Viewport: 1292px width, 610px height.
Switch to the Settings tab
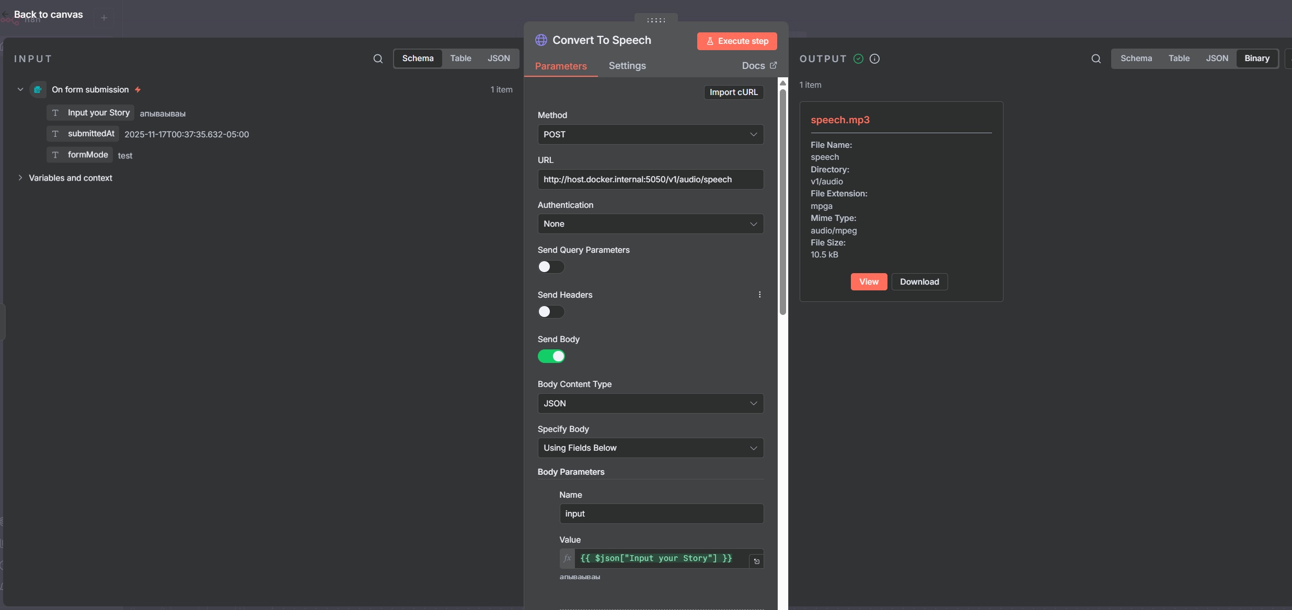[627, 66]
